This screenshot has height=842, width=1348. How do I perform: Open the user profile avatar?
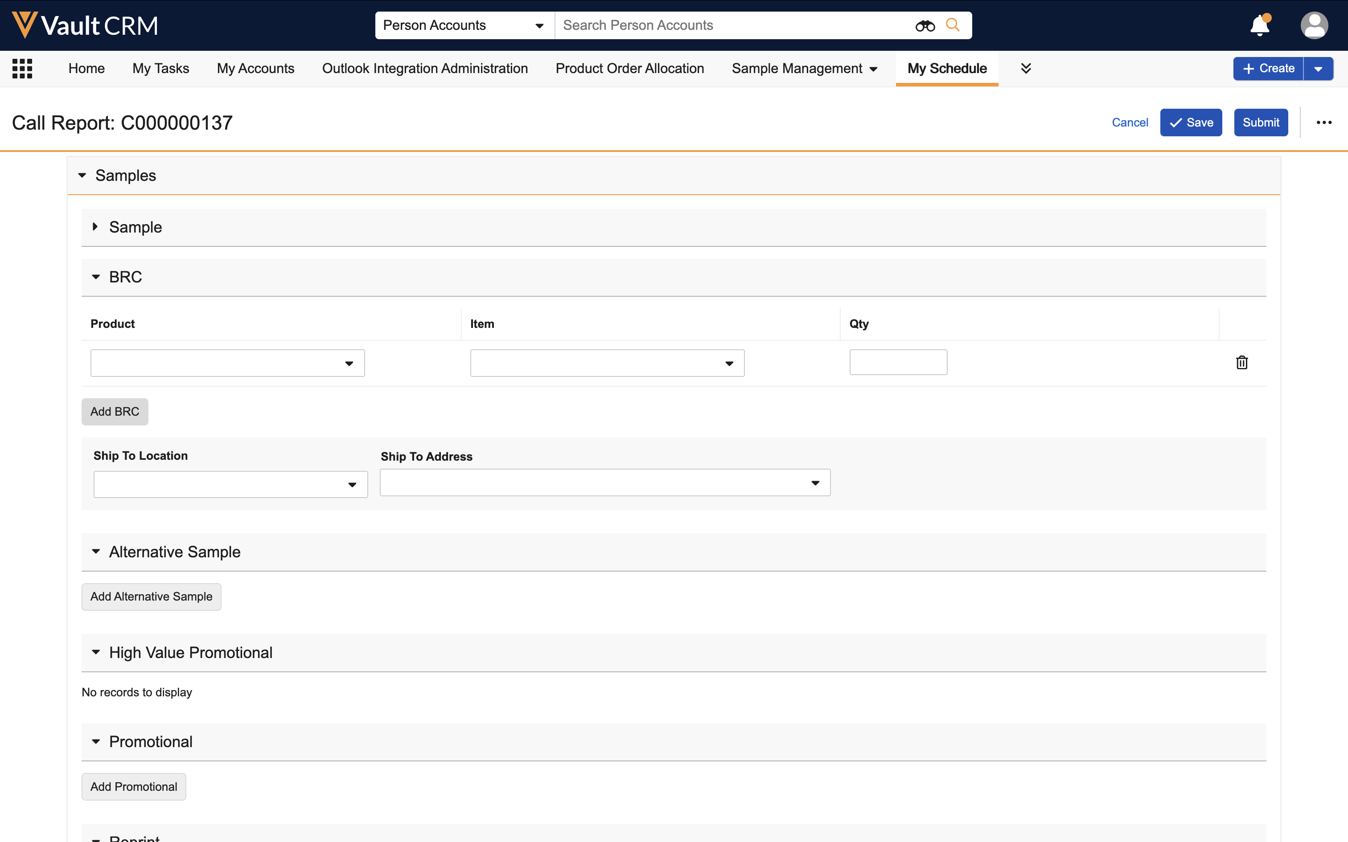pyautogui.click(x=1314, y=26)
